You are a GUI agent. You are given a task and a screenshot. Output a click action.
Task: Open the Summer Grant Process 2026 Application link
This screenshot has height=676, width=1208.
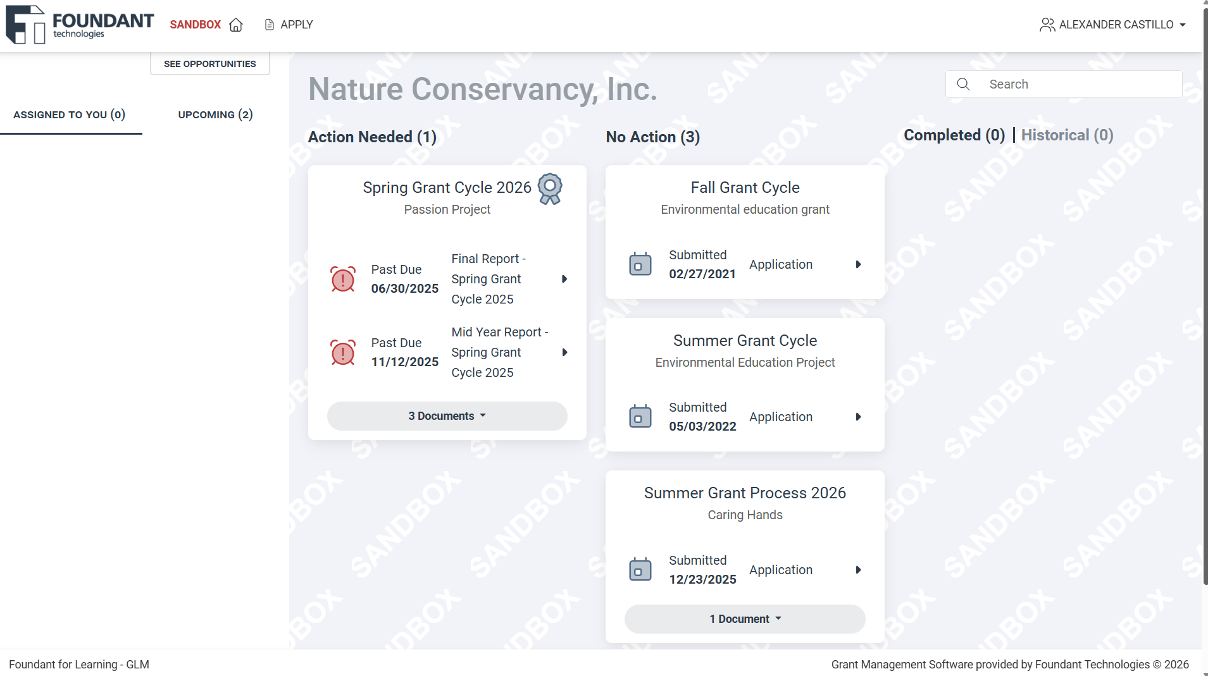[781, 570]
